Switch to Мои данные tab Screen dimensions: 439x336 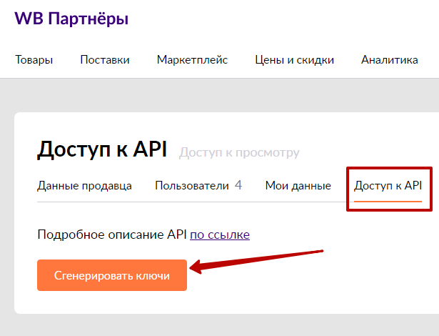pyautogui.click(x=298, y=186)
